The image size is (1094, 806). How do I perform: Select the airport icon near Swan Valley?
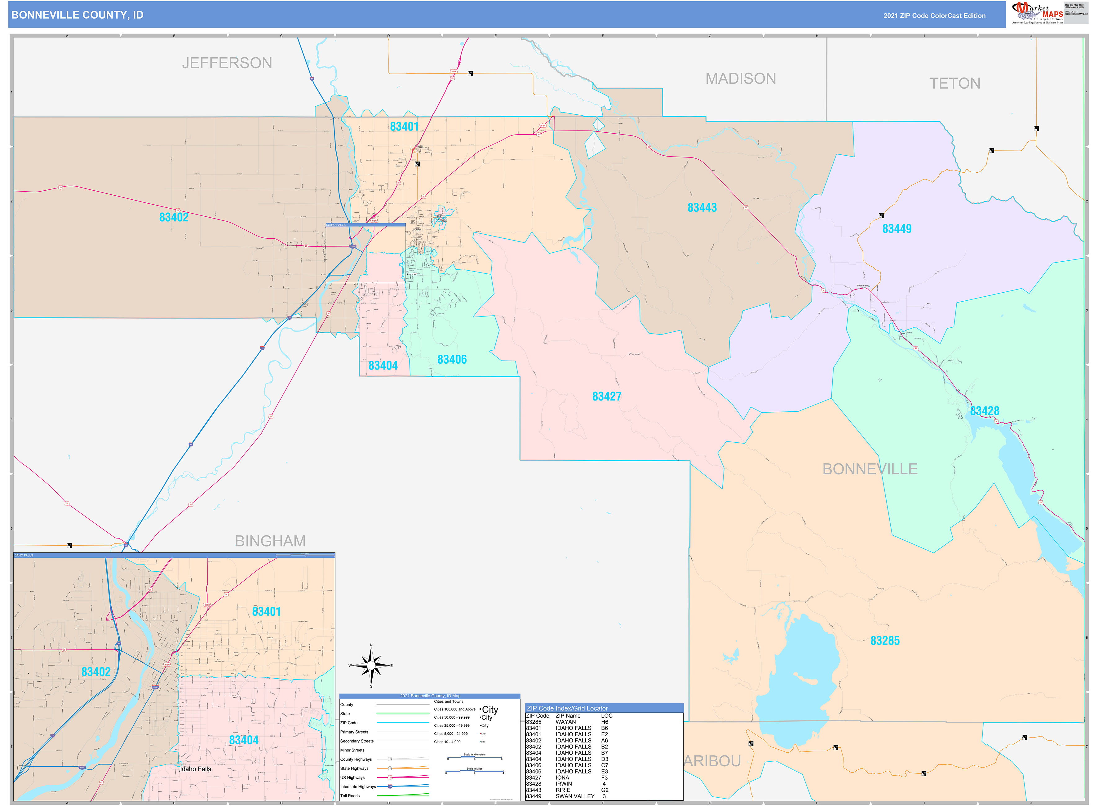pos(881,216)
